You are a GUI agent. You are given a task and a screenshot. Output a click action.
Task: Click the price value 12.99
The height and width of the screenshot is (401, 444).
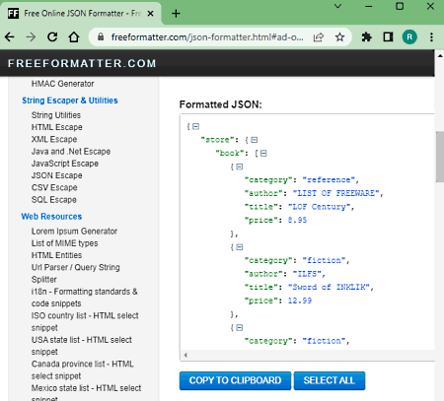(x=300, y=301)
